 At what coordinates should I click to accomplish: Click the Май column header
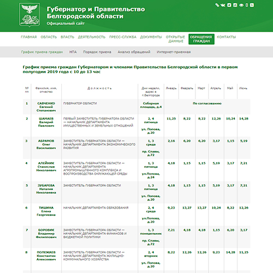coord(230,88)
